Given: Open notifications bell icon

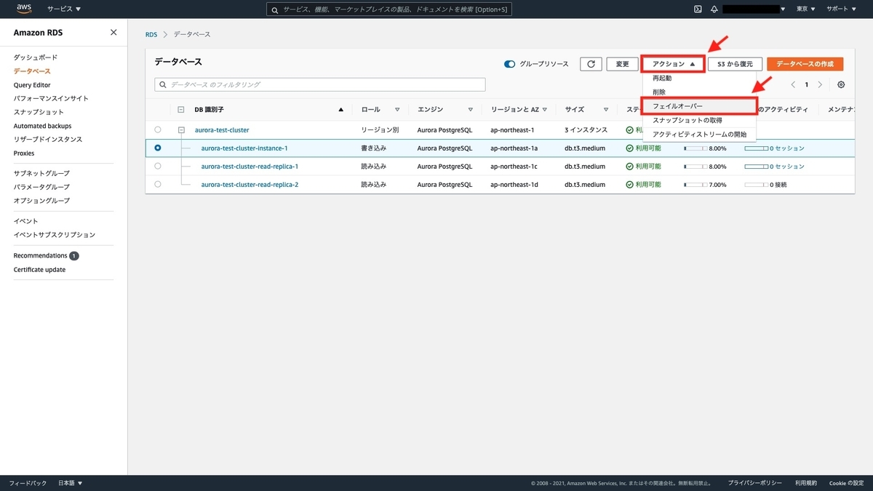Looking at the screenshot, I should [x=714, y=9].
